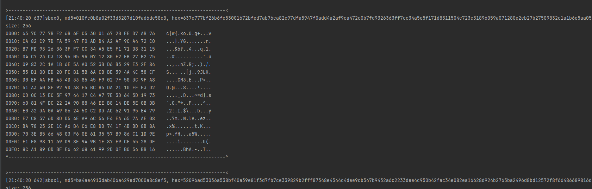Click the first "size: 256" line
Screen dimensions: 592x189
pyautogui.click(x=18, y=26)
